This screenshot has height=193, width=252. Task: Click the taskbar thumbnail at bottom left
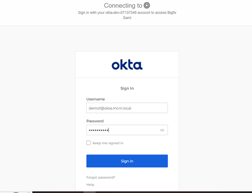click(16, 192)
